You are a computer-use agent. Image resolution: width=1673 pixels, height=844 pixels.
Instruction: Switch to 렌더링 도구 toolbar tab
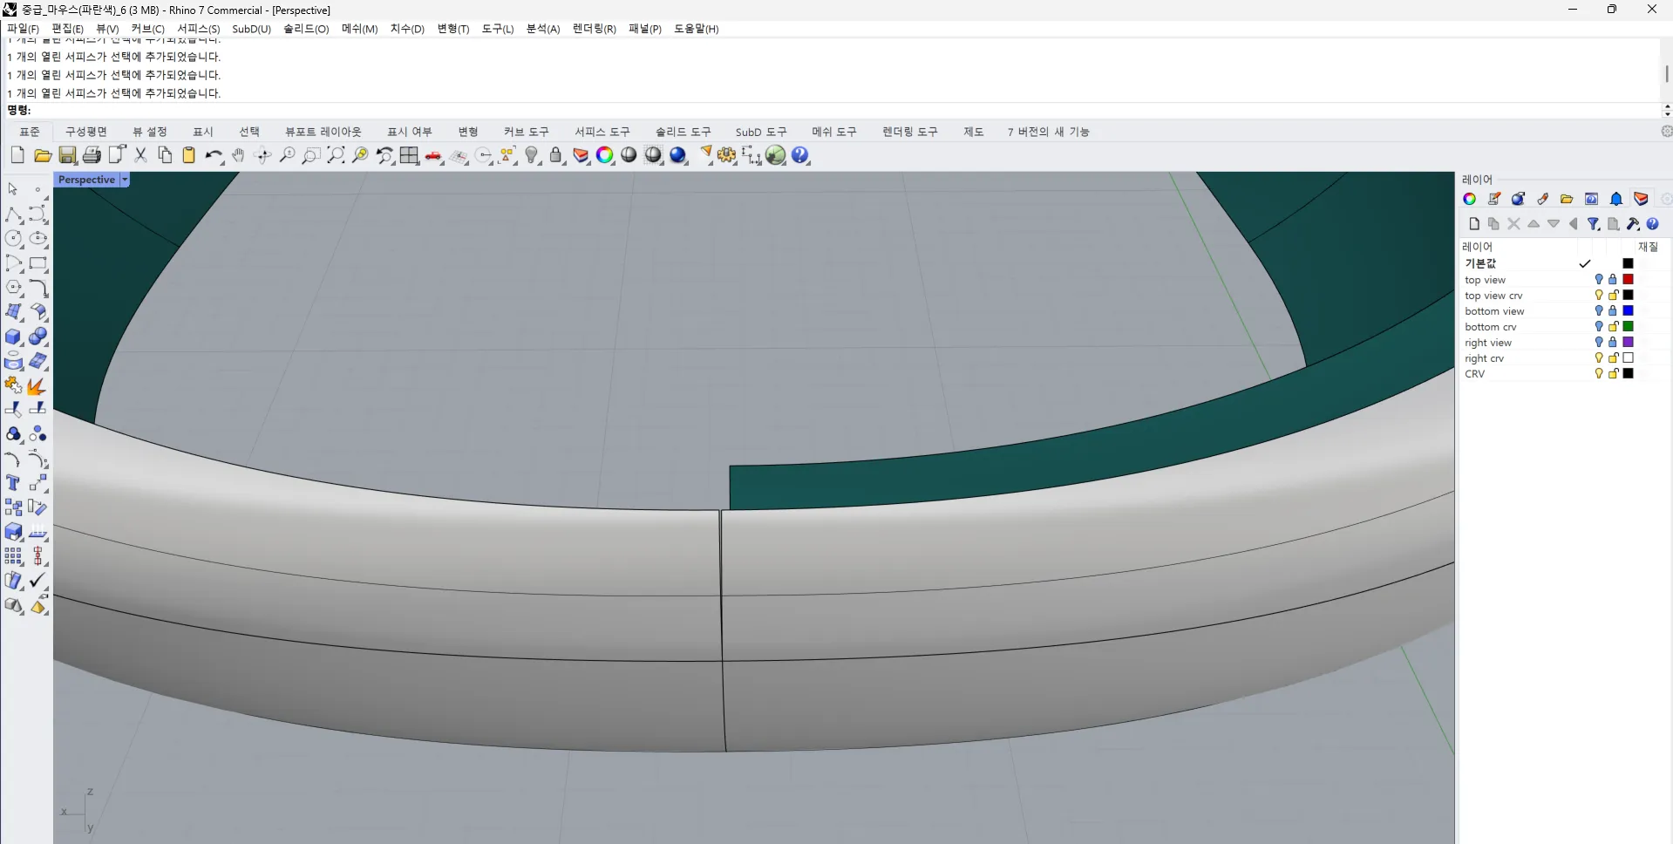click(x=910, y=132)
